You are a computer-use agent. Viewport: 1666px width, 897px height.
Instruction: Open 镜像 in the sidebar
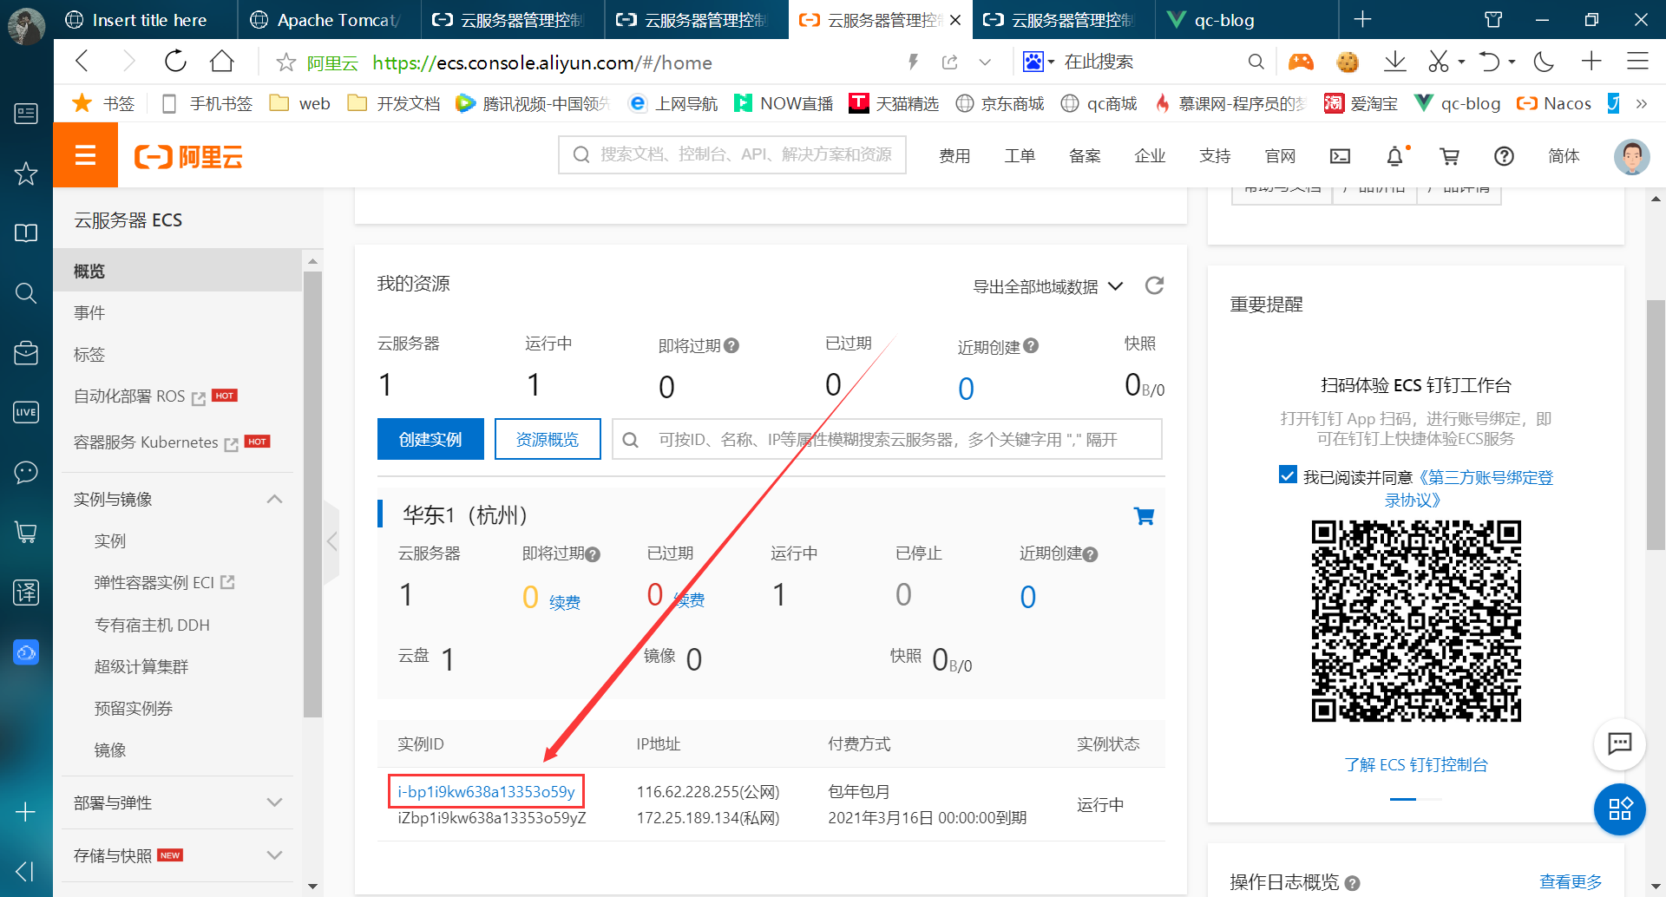[x=110, y=750]
